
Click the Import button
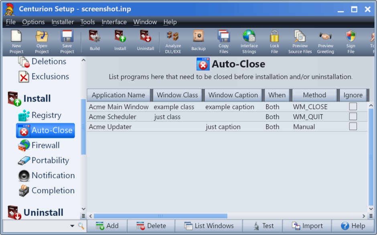(x=307, y=226)
